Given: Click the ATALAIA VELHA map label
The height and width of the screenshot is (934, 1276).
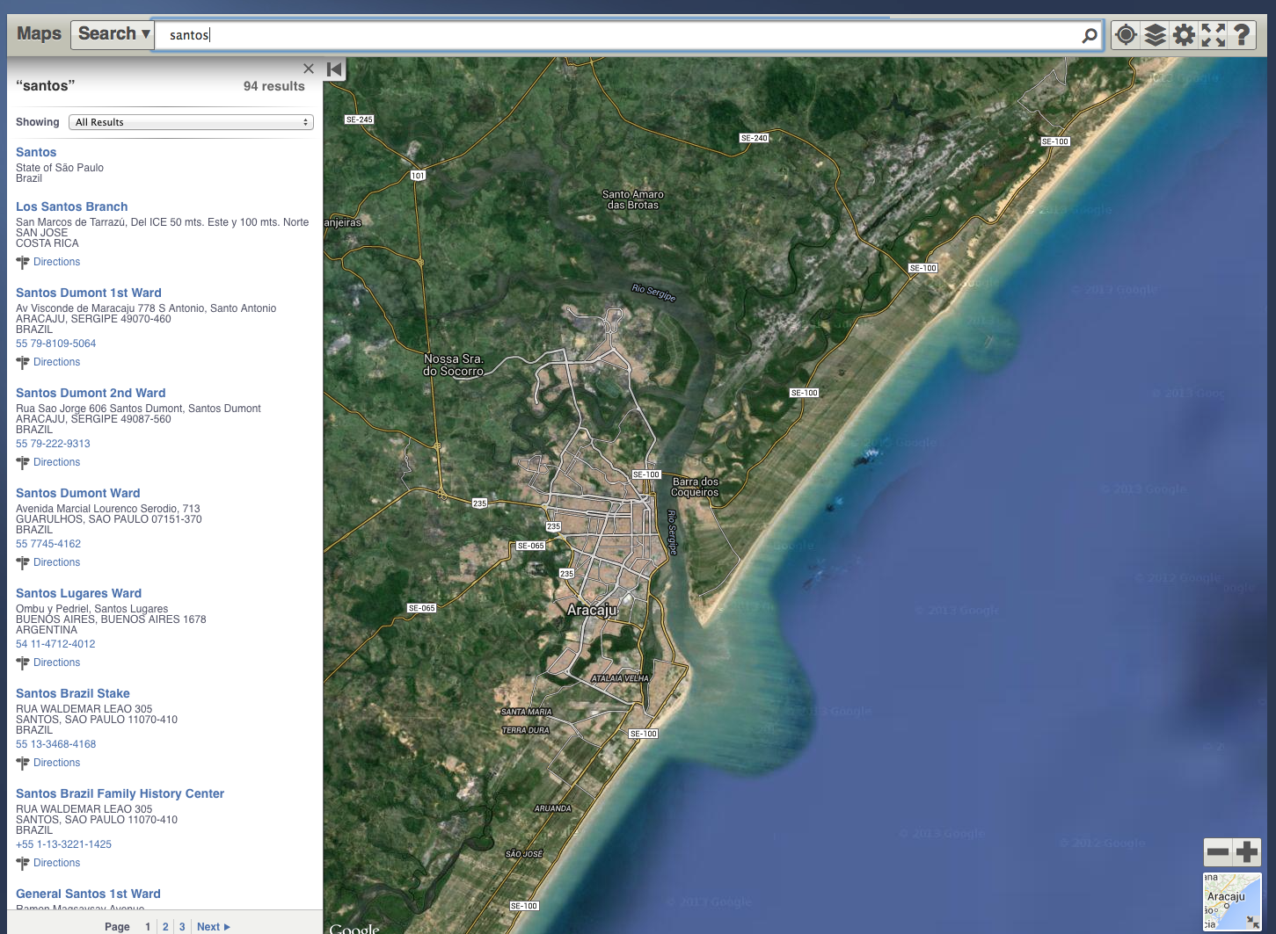Looking at the screenshot, I should point(620,678).
